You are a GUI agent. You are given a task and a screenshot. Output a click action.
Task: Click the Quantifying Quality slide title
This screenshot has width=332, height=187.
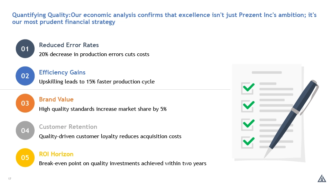click(x=164, y=18)
